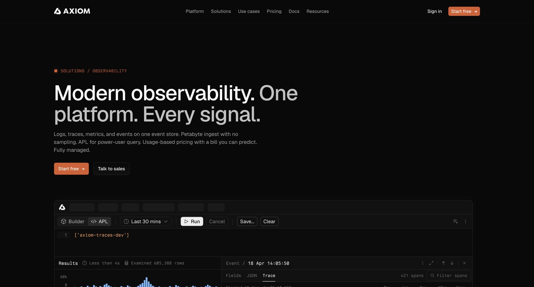Click the hero Start free button

71,169
